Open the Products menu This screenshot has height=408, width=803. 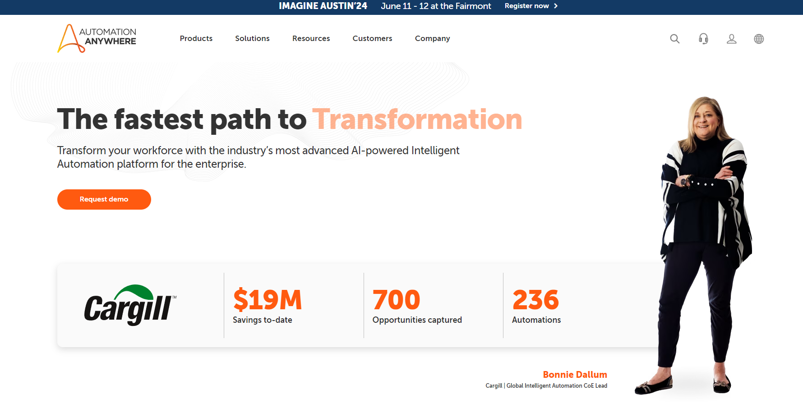196,38
